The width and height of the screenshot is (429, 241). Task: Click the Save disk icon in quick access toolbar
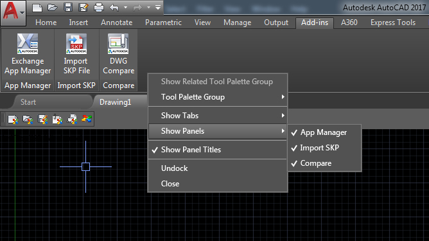coord(68,8)
